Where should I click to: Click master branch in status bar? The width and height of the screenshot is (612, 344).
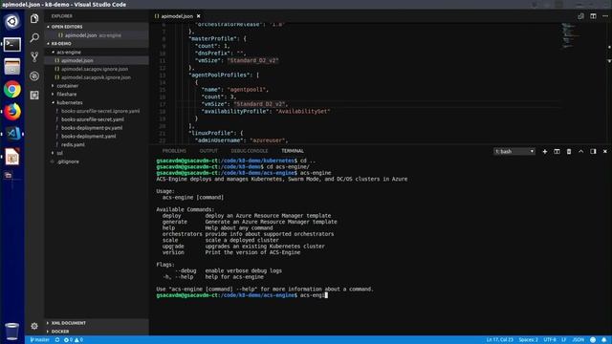(x=40, y=340)
